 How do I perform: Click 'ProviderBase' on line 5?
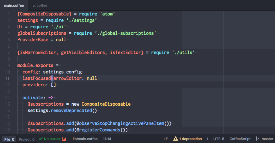click(x=33, y=40)
